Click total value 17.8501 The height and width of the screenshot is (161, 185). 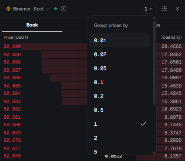point(172,62)
